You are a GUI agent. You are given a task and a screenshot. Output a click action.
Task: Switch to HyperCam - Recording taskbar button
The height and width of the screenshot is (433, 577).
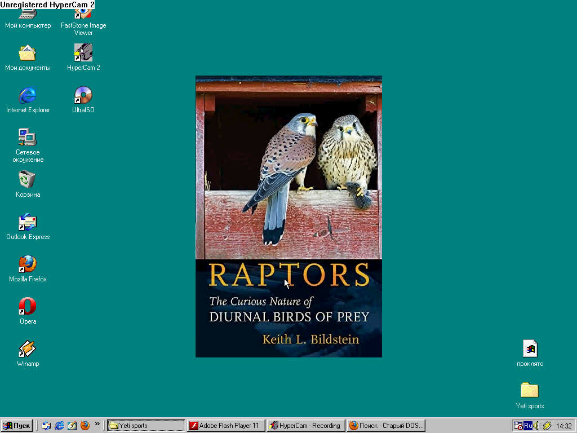(x=305, y=426)
